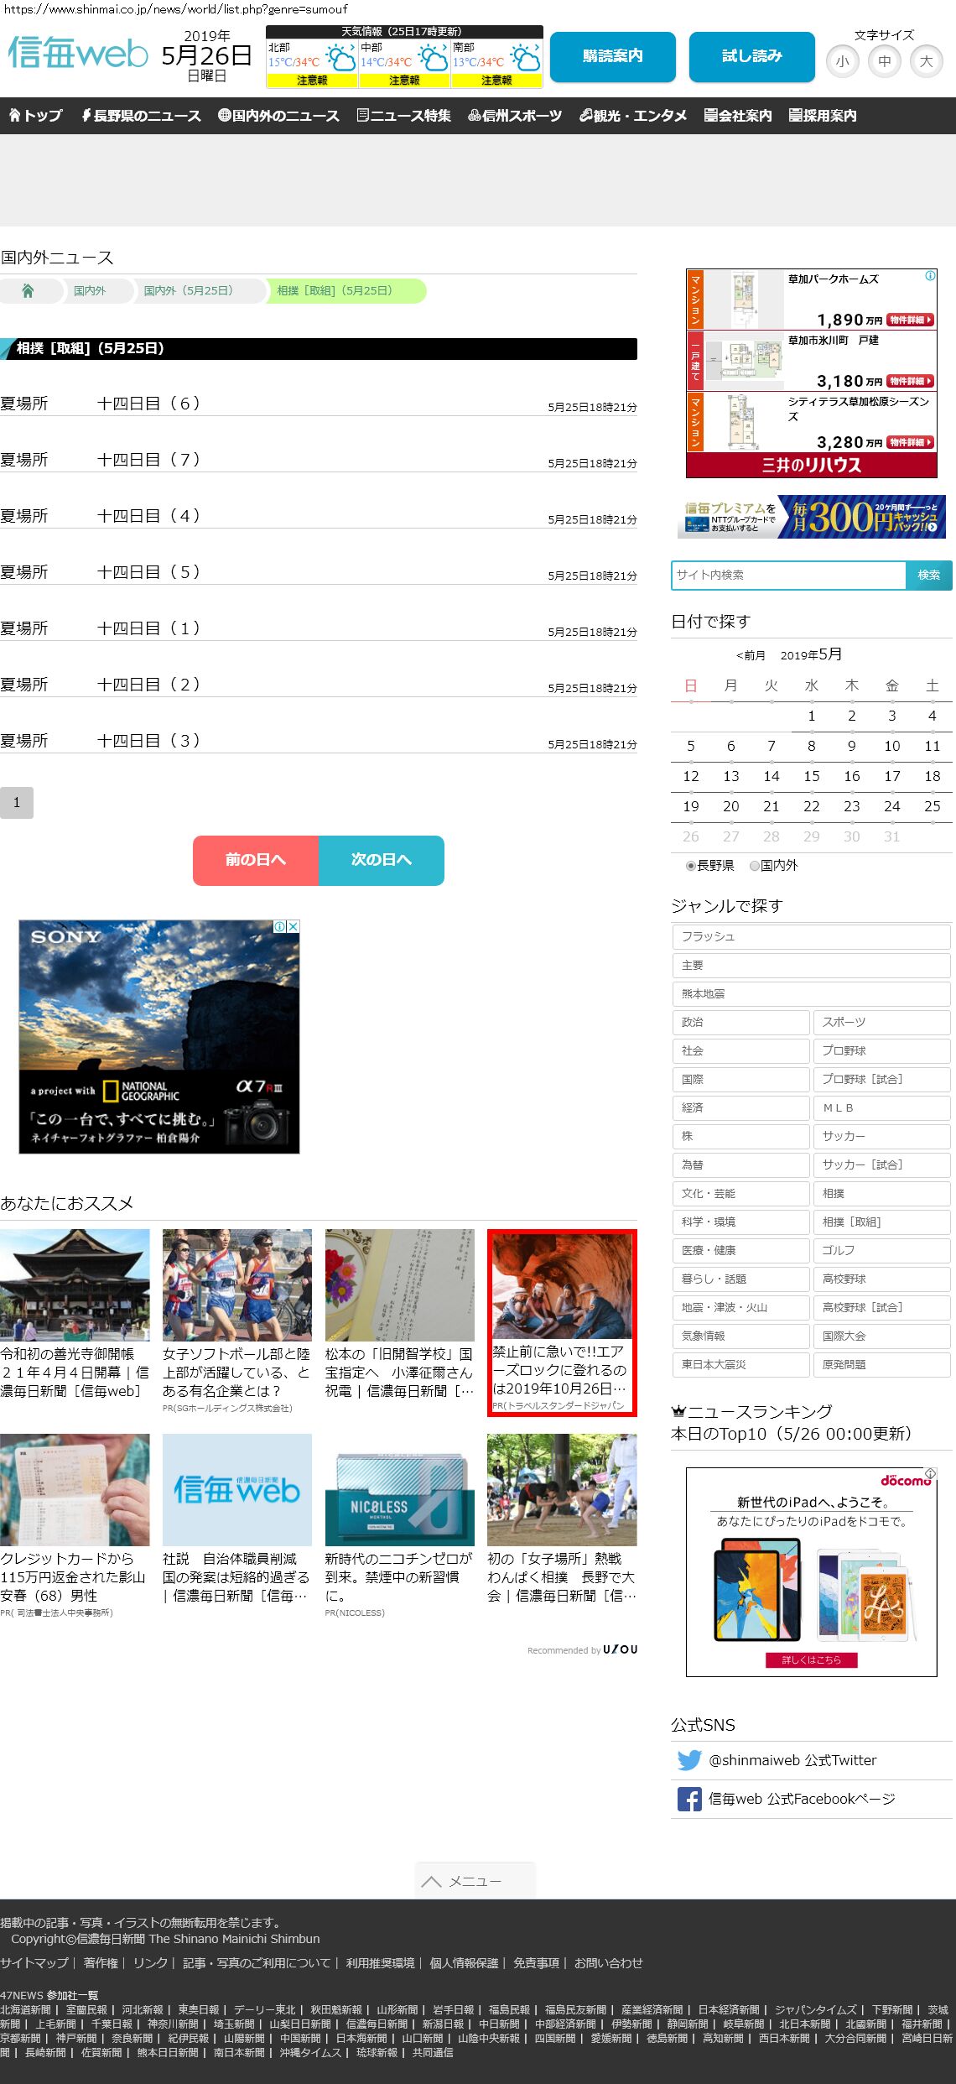The image size is (956, 2084).
Task: Click the northern area weather icon
Action: (x=340, y=59)
